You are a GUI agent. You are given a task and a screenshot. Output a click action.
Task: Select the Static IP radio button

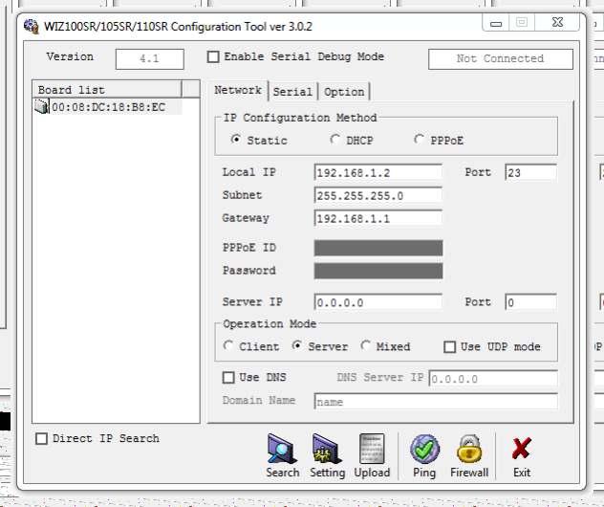click(x=236, y=139)
